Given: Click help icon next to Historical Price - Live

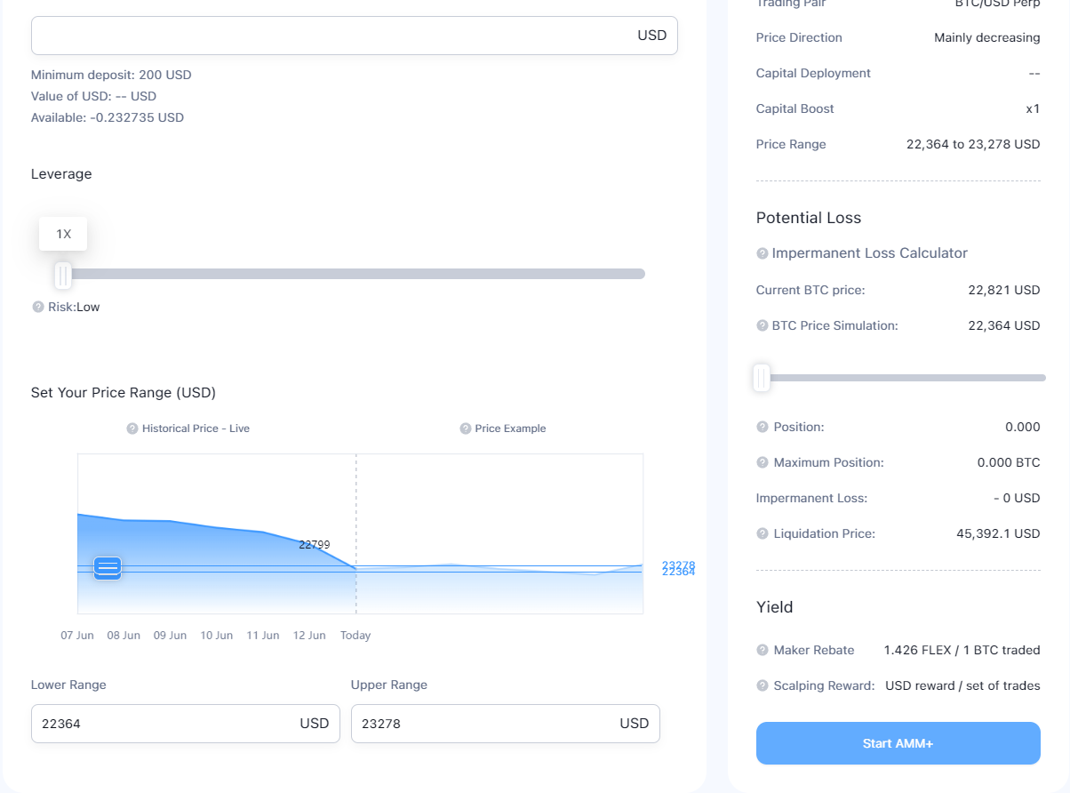Looking at the screenshot, I should (x=132, y=429).
